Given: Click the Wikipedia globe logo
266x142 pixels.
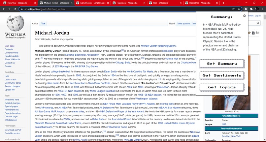Looking at the screenshot, I should [15, 23].
